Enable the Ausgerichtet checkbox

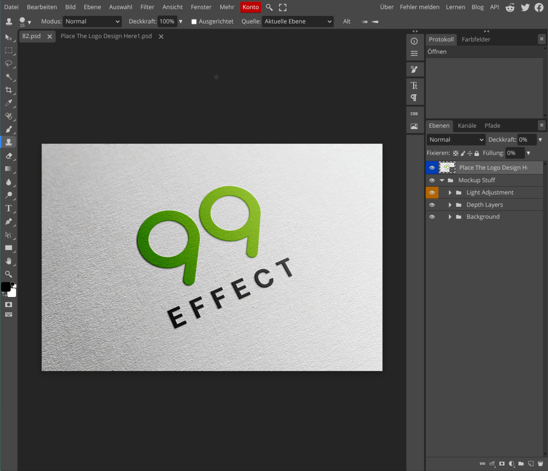(194, 22)
